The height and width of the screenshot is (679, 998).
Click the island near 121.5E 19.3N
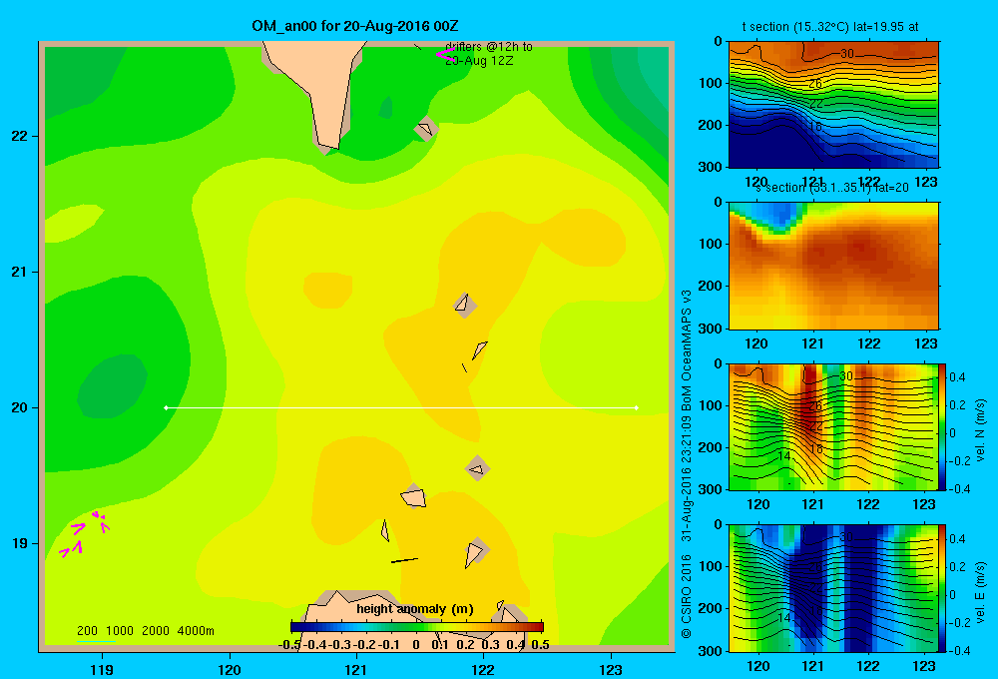click(x=413, y=497)
